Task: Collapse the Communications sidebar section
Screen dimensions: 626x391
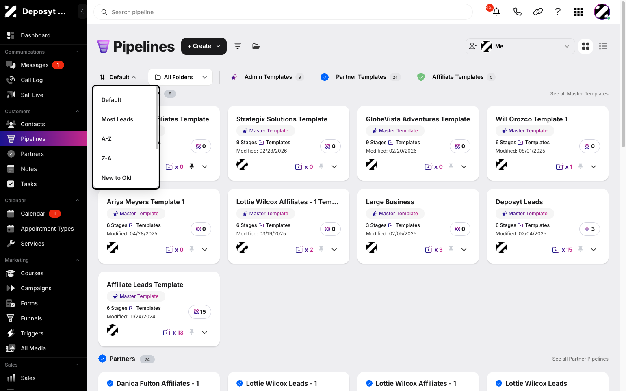Action: 77,52
